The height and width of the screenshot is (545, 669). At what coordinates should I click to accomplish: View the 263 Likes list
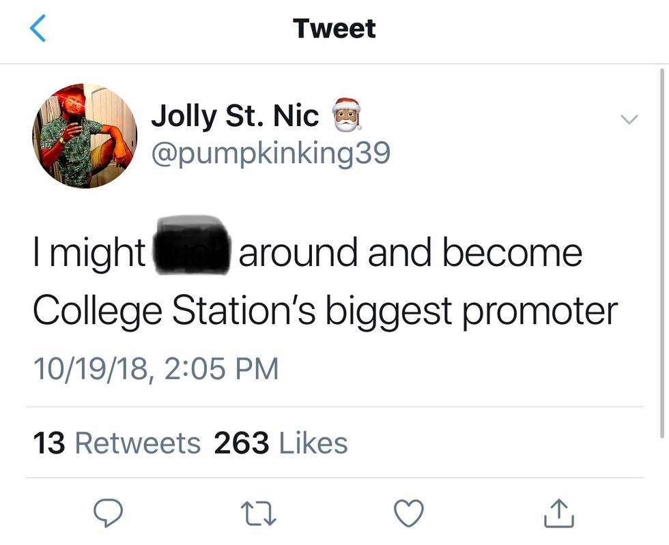point(281,443)
